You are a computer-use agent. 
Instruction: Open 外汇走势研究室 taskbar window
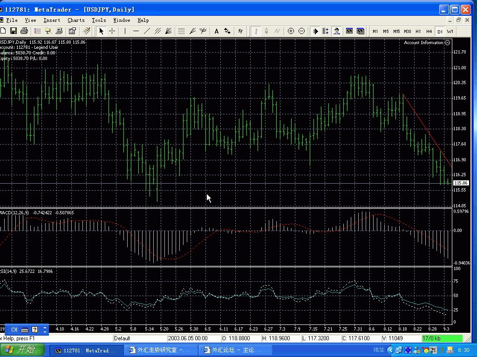161,350
